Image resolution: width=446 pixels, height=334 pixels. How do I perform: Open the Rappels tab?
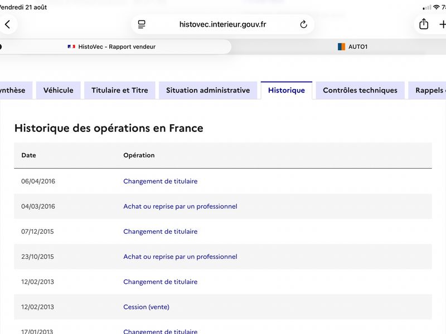pyautogui.click(x=427, y=90)
